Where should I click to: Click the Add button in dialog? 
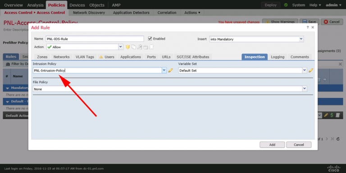click(272, 145)
